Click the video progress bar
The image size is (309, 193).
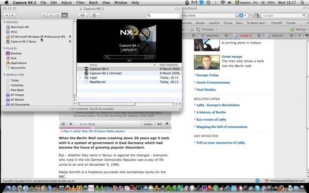pos(115,128)
